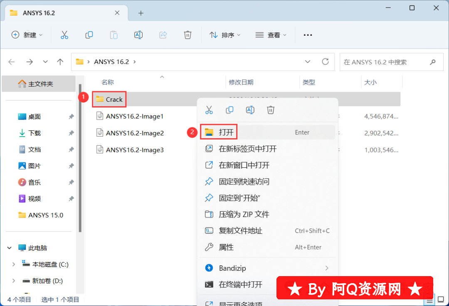This screenshot has height=306, width=449.
Task: Switch to details view in status bar
Action: click(429, 301)
